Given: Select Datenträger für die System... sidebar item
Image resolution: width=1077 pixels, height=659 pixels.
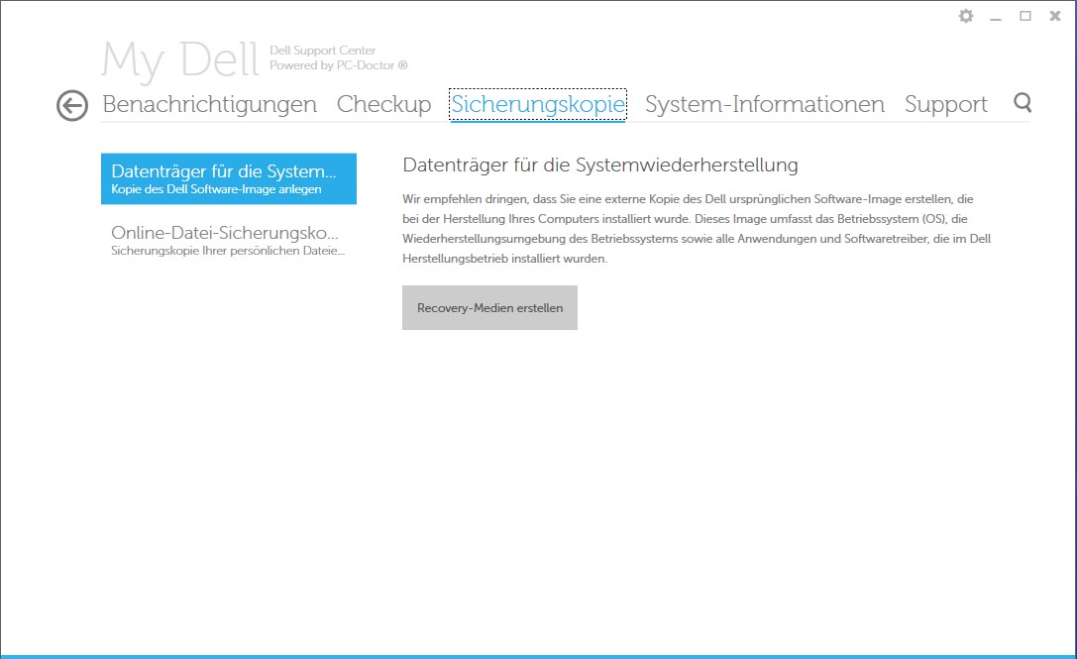Looking at the screenshot, I should coord(229,178).
